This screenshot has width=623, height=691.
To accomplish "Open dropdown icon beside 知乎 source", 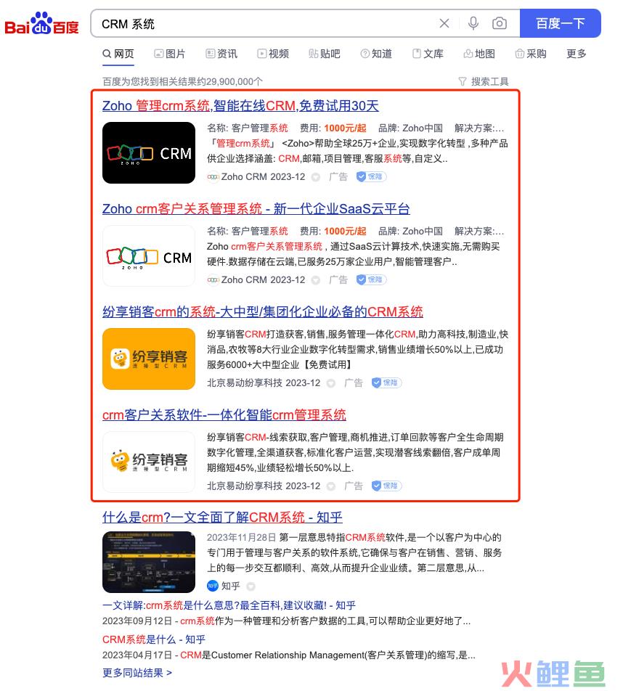I will 251,586.
